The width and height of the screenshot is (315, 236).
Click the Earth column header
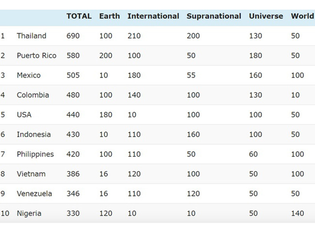[109, 16]
